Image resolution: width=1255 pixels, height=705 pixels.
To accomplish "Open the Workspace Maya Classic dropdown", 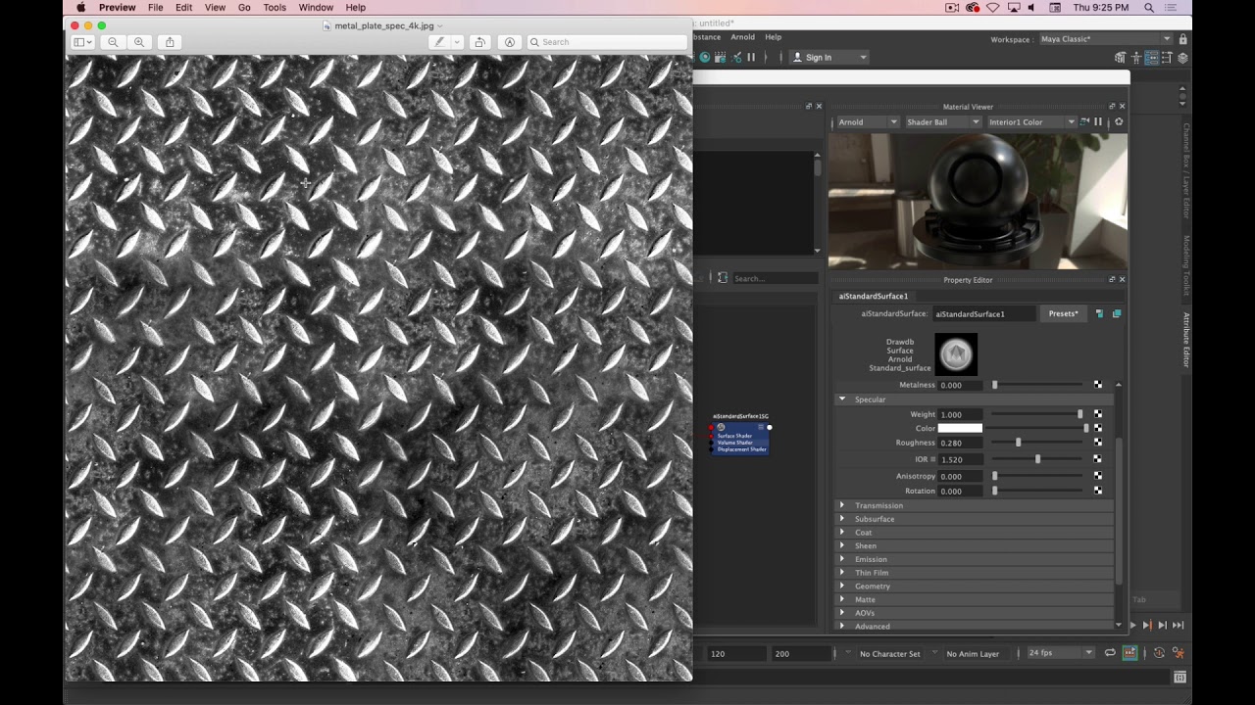I will tap(1105, 39).
